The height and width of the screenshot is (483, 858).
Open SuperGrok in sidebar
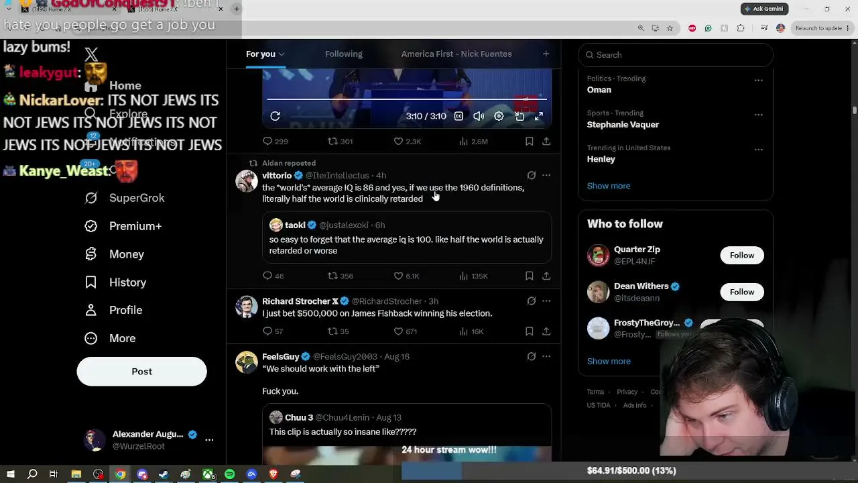[125, 198]
